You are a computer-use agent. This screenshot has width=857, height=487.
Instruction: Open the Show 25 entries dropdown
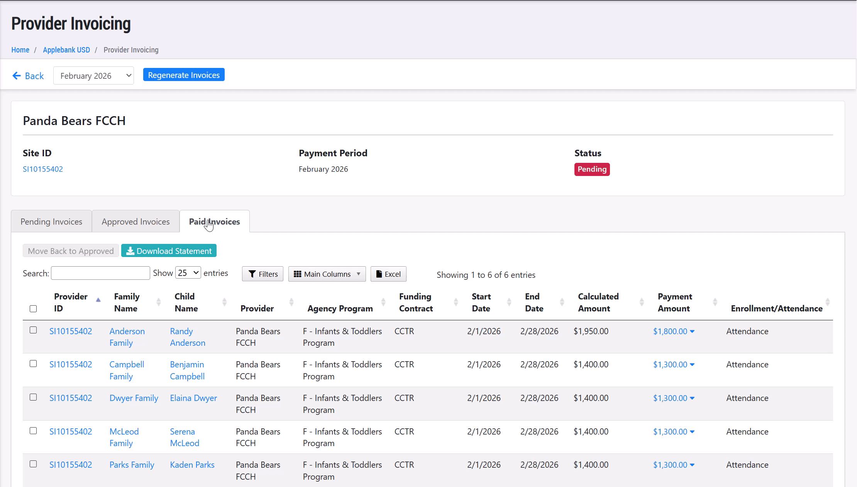pyautogui.click(x=188, y=273)
